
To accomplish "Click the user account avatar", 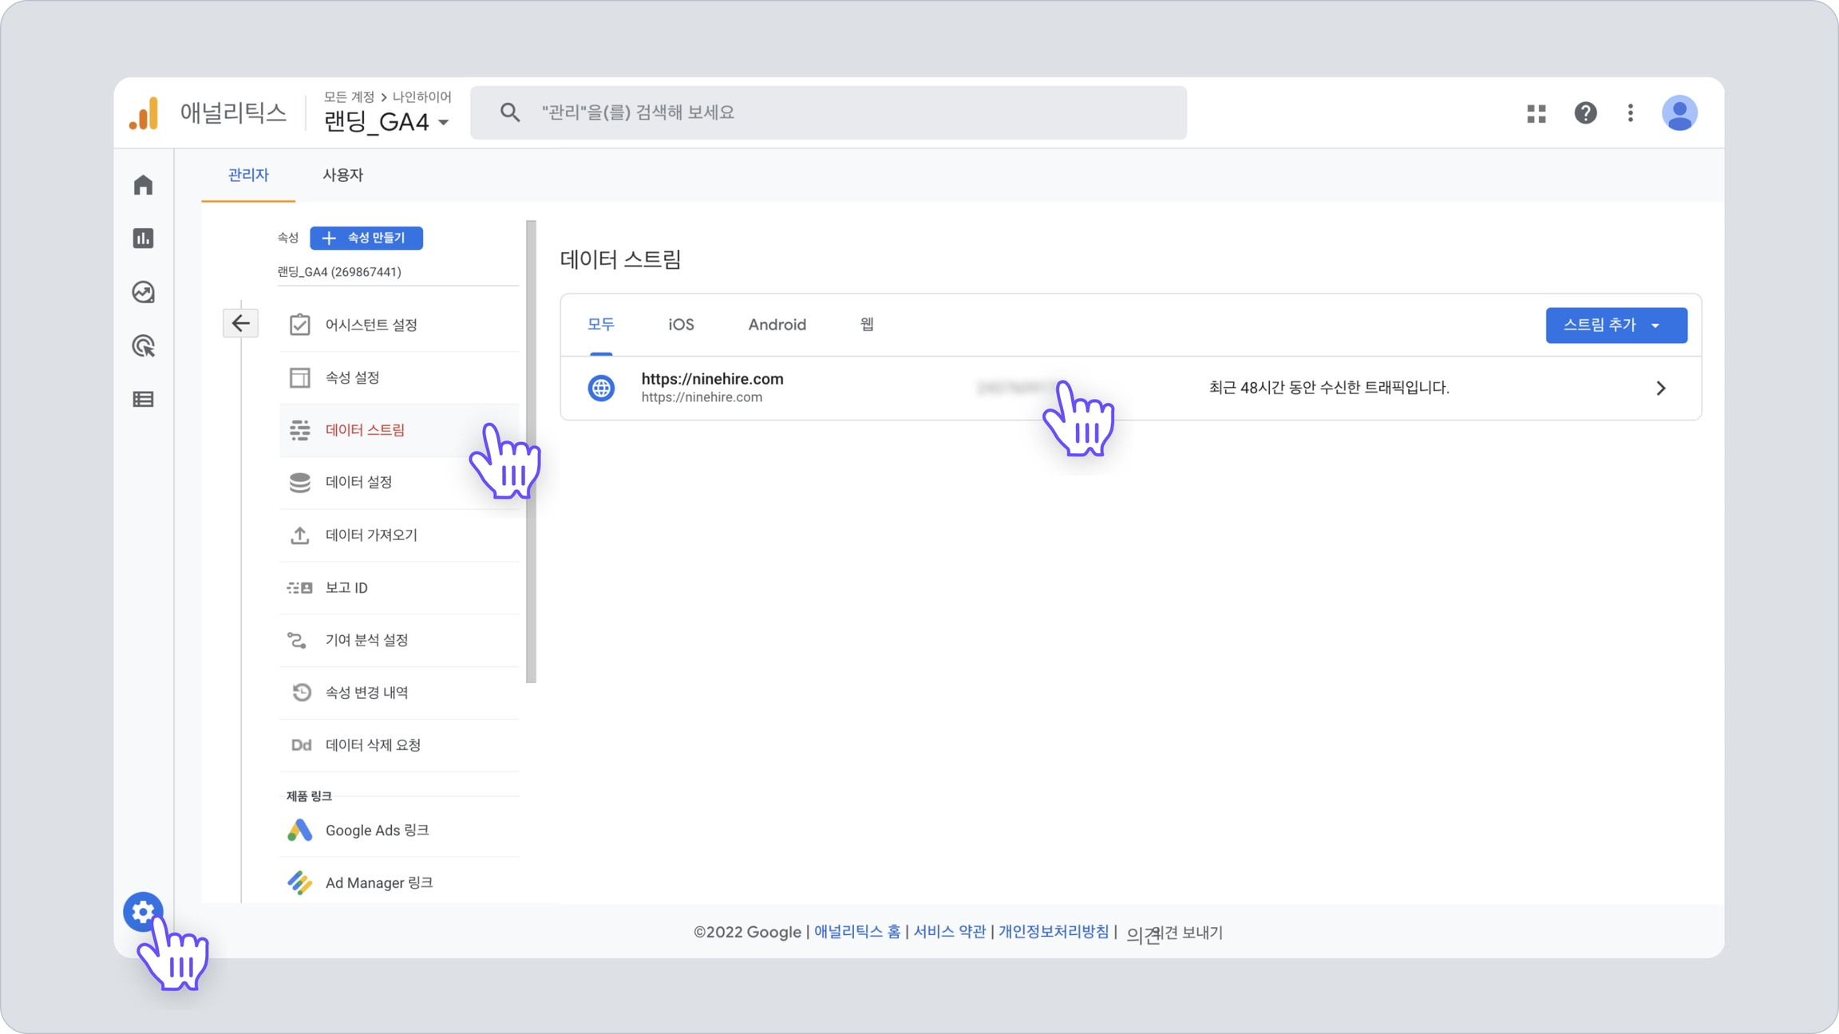I will coord(1679,113).
